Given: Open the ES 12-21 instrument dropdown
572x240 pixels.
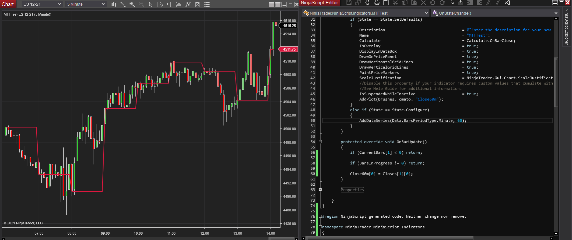Looking at the screenshot, I should (x=42, y=4).
